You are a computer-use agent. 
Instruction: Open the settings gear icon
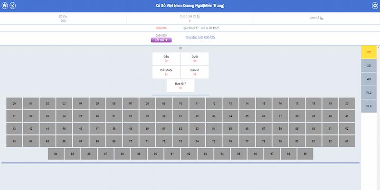click(375, 6)
